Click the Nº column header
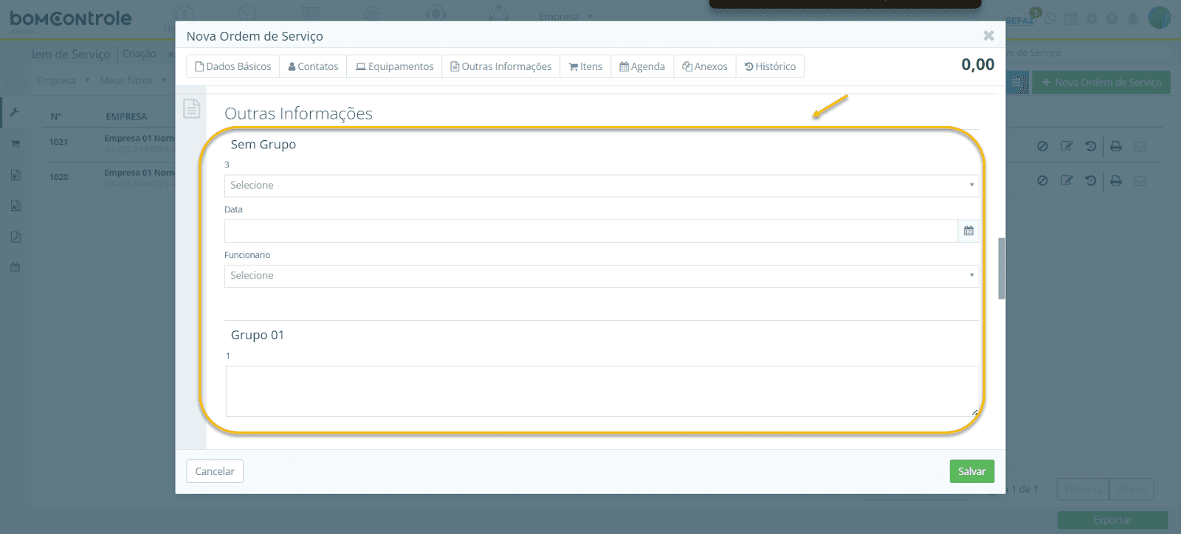 click(x=56, y=117)
